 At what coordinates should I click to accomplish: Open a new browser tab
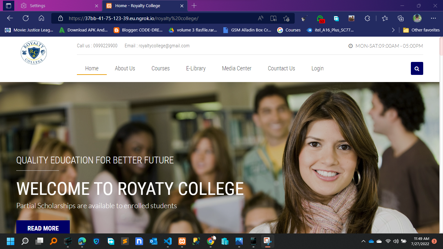click(x=194, y=6)
